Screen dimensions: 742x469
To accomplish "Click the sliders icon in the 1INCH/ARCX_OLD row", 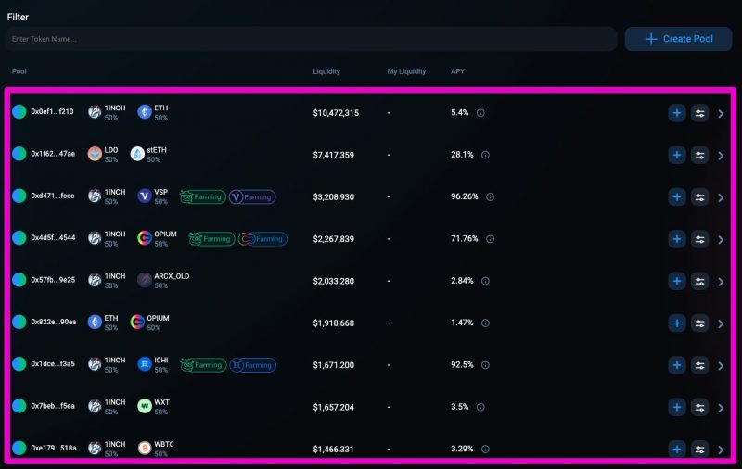I will [699, 281].
